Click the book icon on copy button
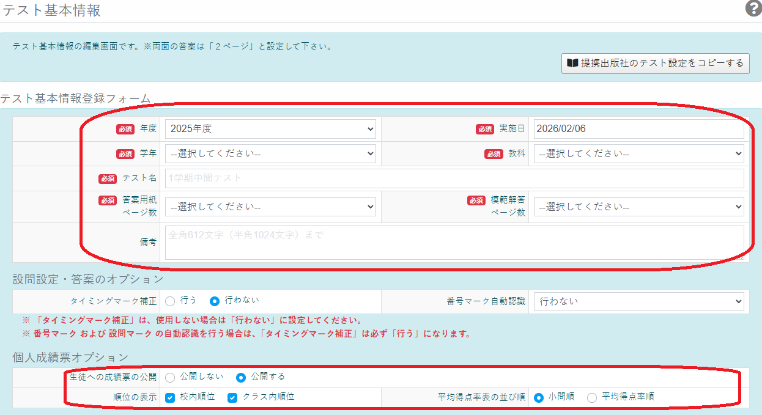This screenshot has width=762, height=415. 572,63
